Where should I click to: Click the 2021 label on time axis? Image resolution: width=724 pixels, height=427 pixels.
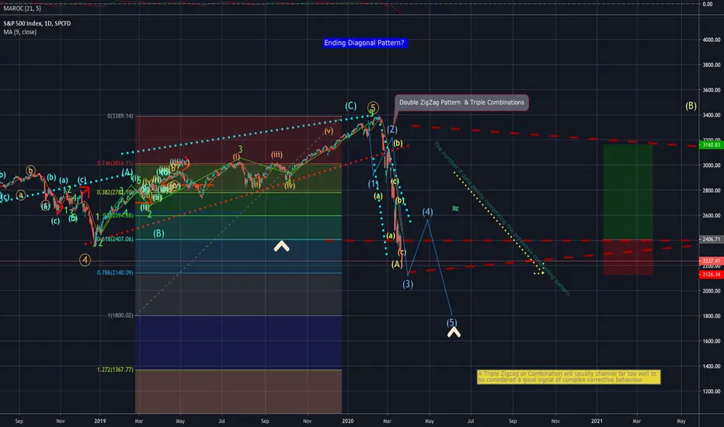tap(597, 421)
